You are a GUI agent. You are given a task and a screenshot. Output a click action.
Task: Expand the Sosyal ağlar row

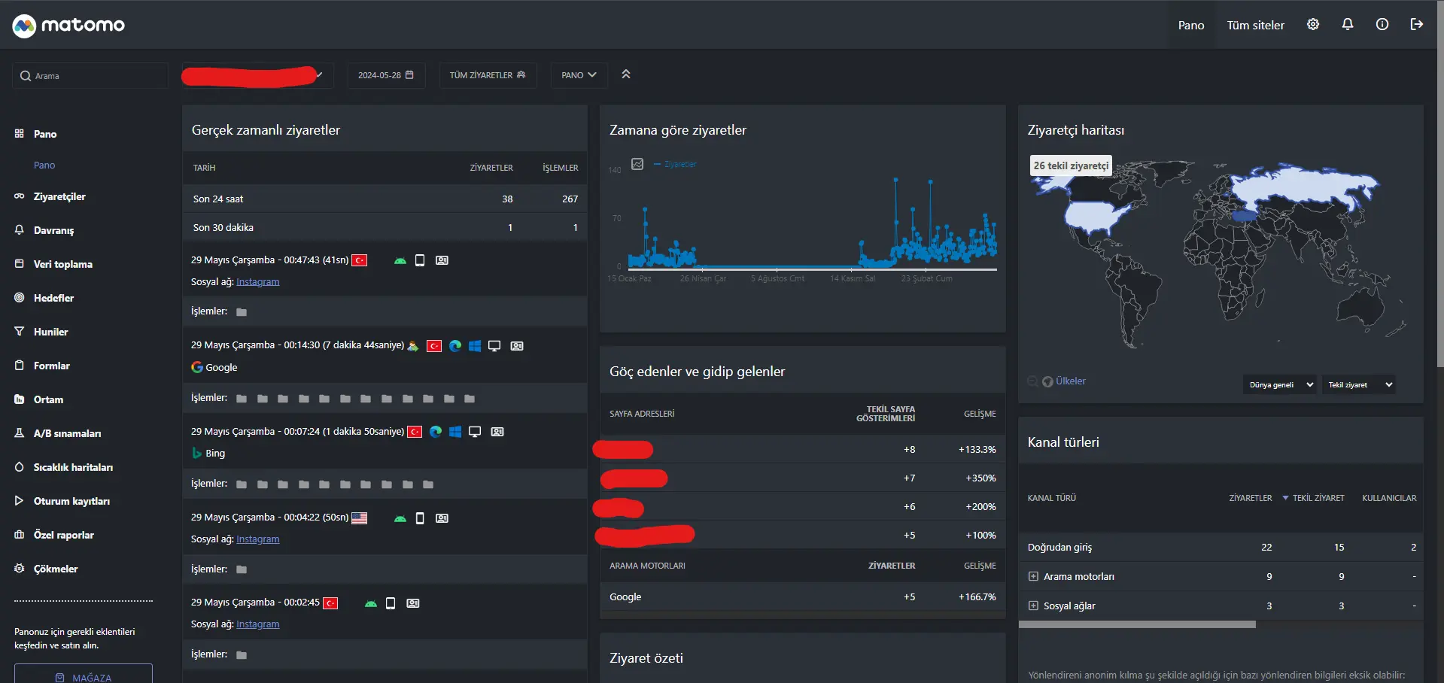click(1033, 606)
